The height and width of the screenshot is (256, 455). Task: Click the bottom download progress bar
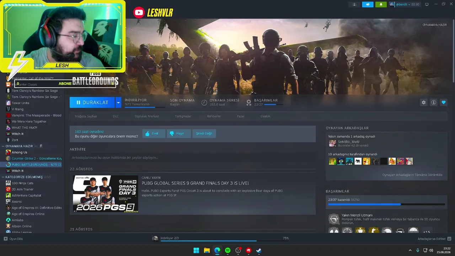[x=224, y=241]
